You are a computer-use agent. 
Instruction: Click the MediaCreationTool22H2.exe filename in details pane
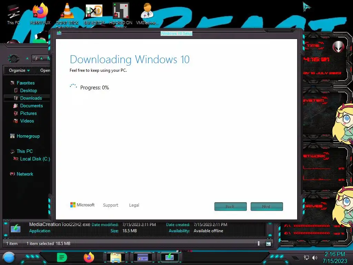60,224
